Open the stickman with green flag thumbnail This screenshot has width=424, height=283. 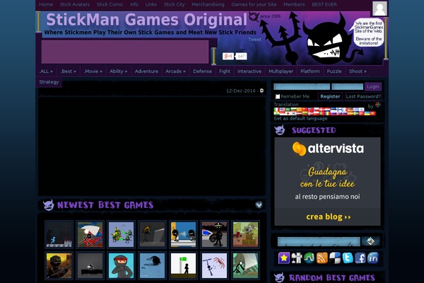[x=183, y=266]
